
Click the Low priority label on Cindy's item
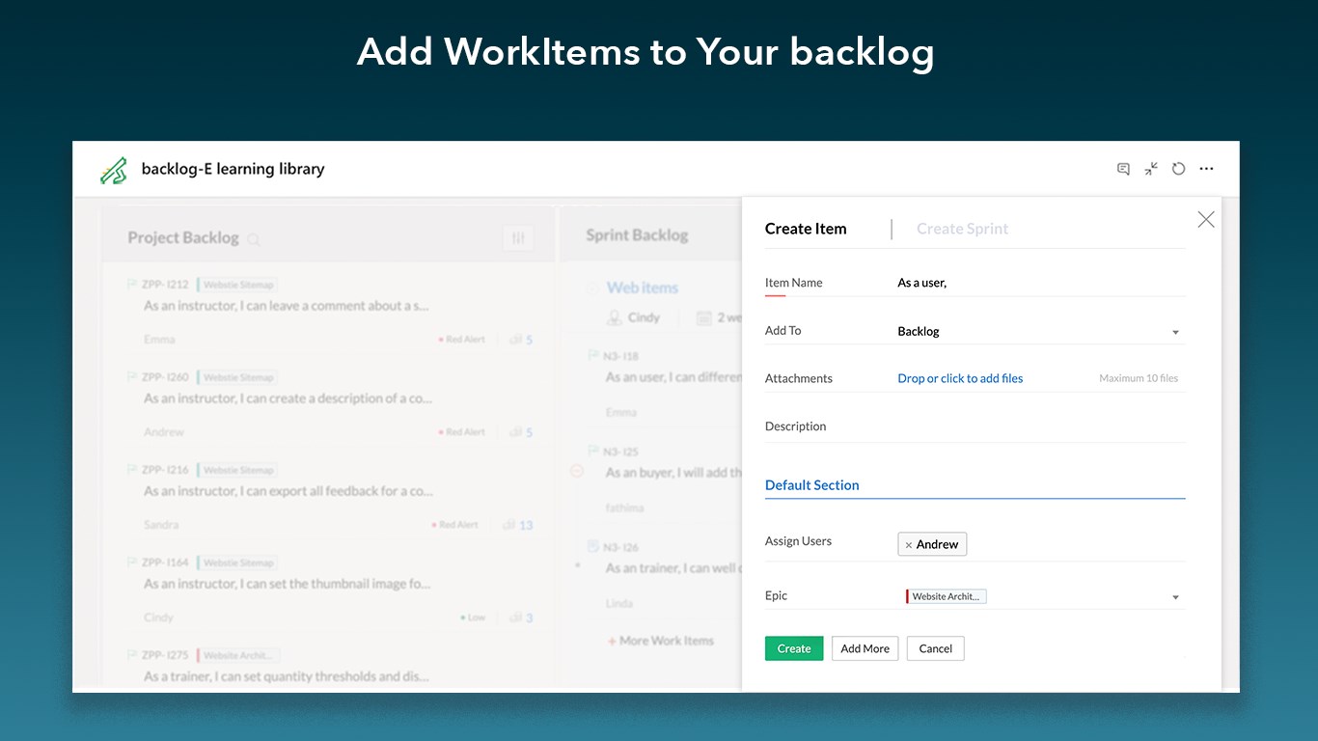[x=474, y=617]
